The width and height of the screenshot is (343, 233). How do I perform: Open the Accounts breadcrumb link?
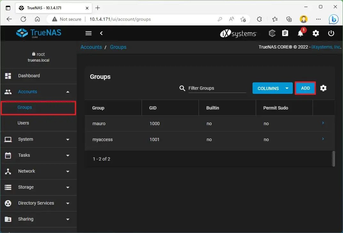coord(91,47)
